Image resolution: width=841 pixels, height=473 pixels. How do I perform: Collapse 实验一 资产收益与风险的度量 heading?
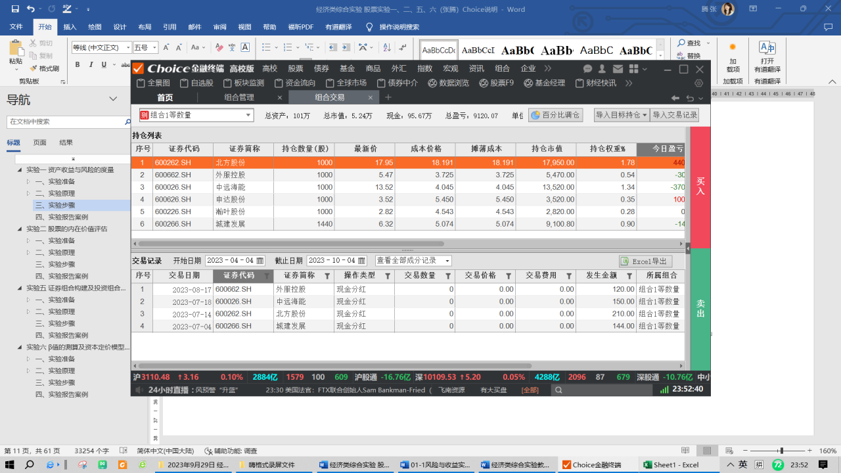tap(20, 169)
